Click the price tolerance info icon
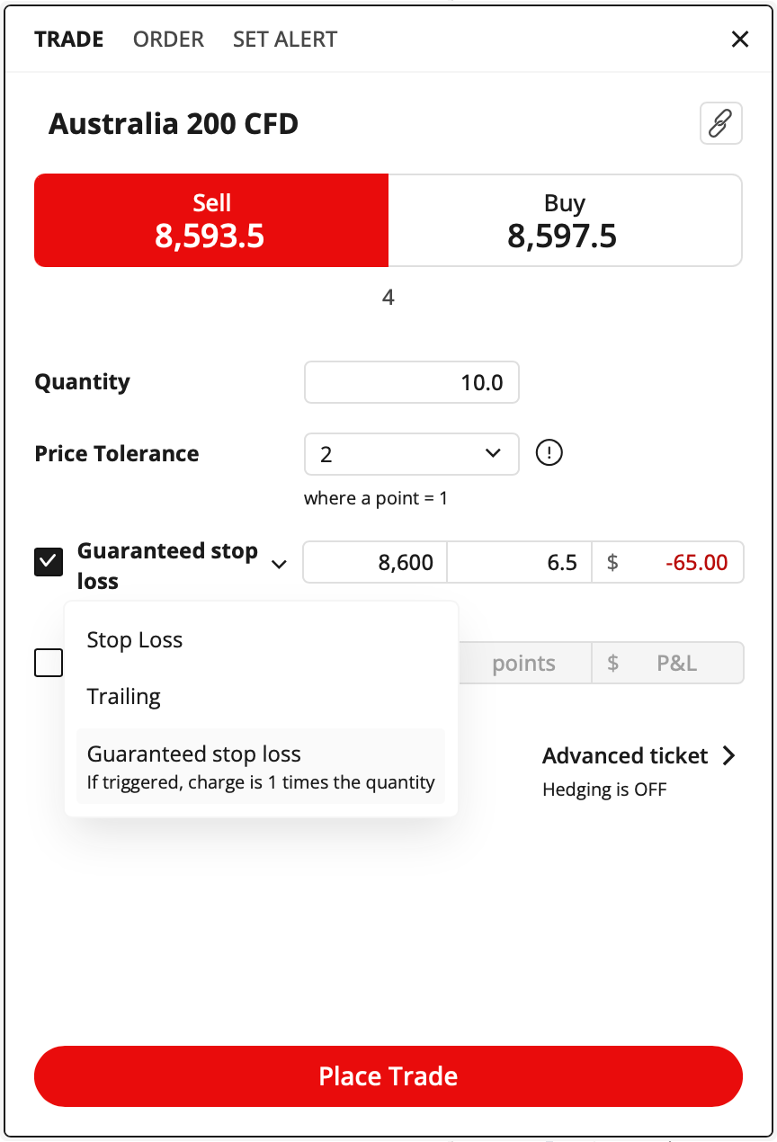The image size is (777, 1142). (x=549, y=453)
